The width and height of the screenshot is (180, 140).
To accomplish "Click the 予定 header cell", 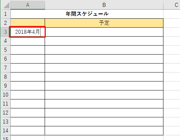I will coord(104,23).
